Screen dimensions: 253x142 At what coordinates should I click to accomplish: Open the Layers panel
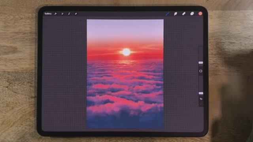pyautogui.click(x=192, y=13)
